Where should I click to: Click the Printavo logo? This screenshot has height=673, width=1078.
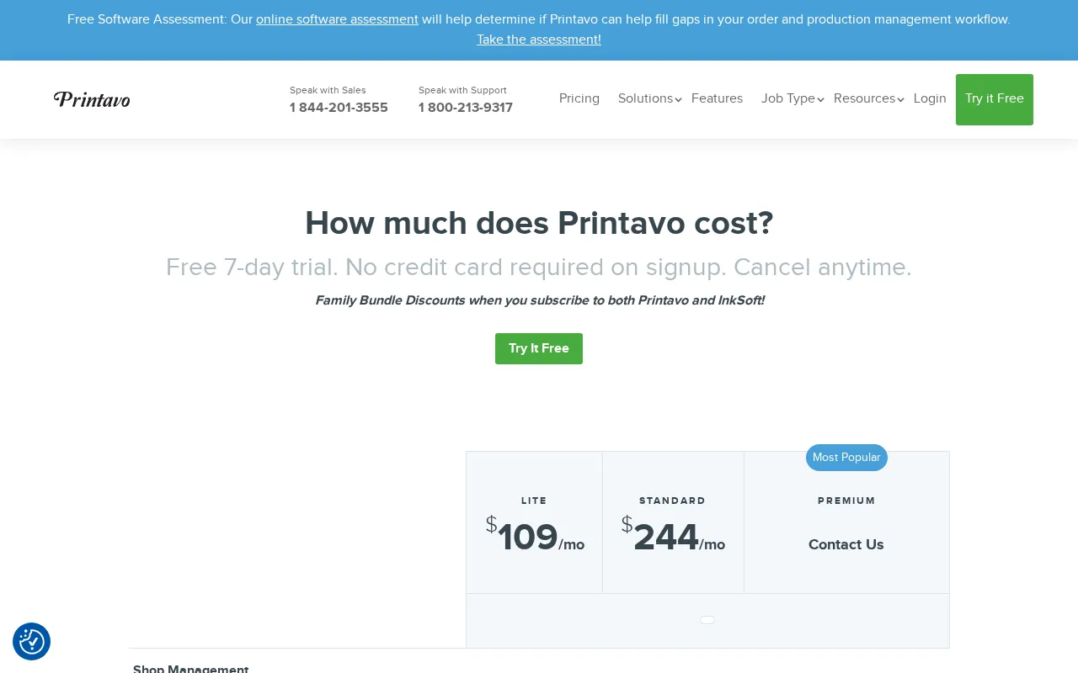point(92,99)
